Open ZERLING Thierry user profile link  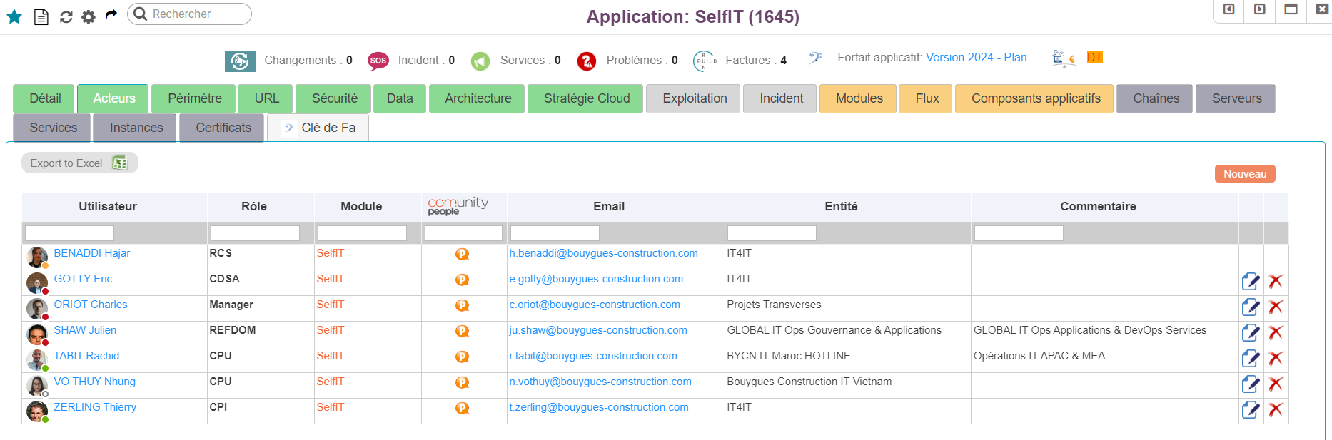(x=95, y=407)
